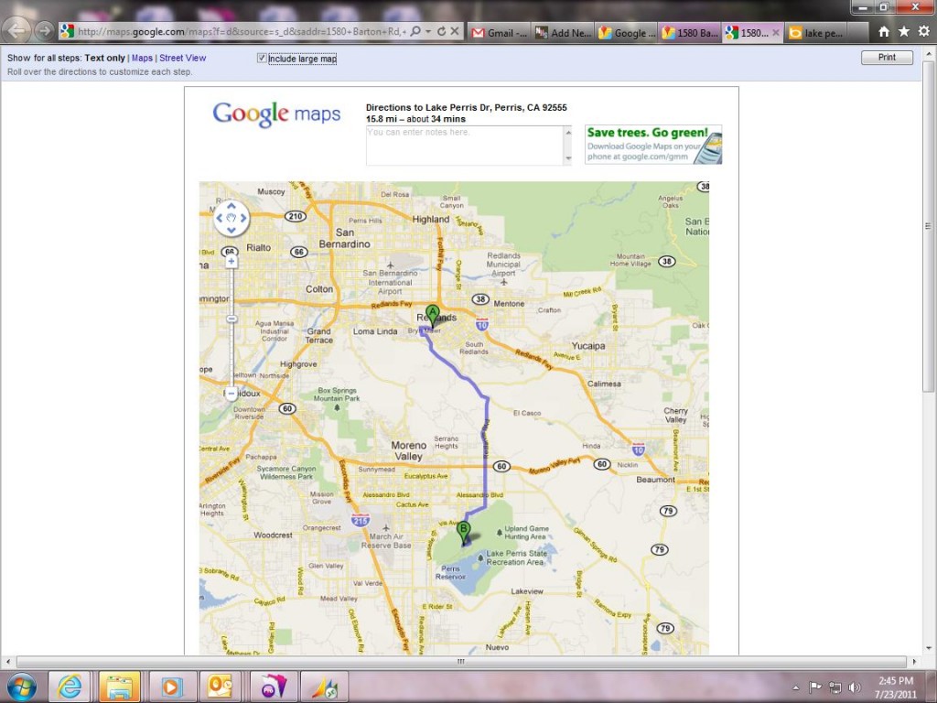The image size is (937, 703).
Task: Click the map zoom out minus button
Action: point(232,394)
